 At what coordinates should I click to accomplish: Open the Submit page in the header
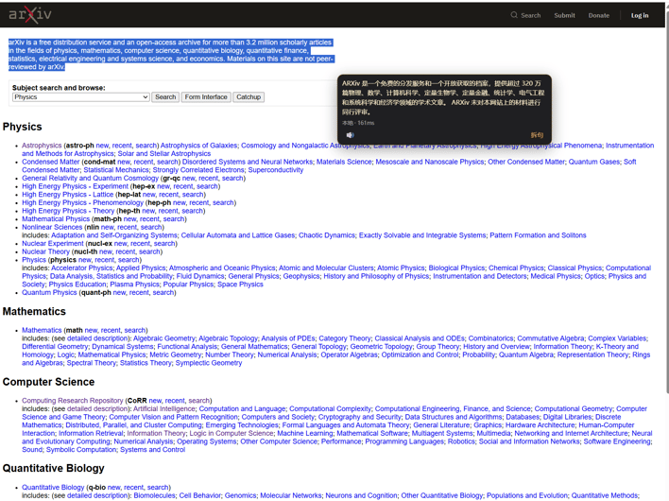pyautogui.click(x=564, y=15)
